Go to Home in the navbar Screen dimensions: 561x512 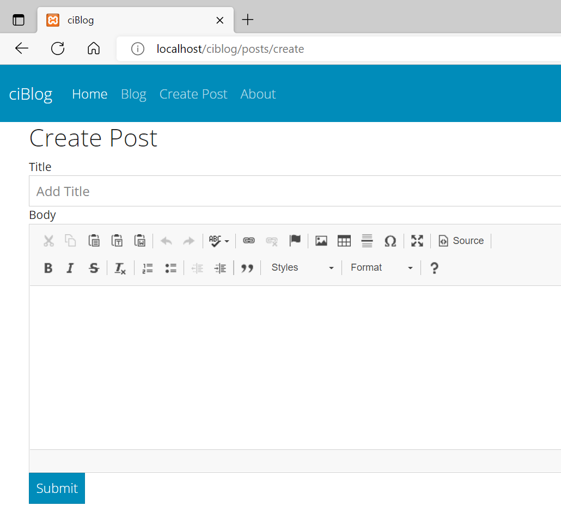pyautogui.click(x=90, y=94)
